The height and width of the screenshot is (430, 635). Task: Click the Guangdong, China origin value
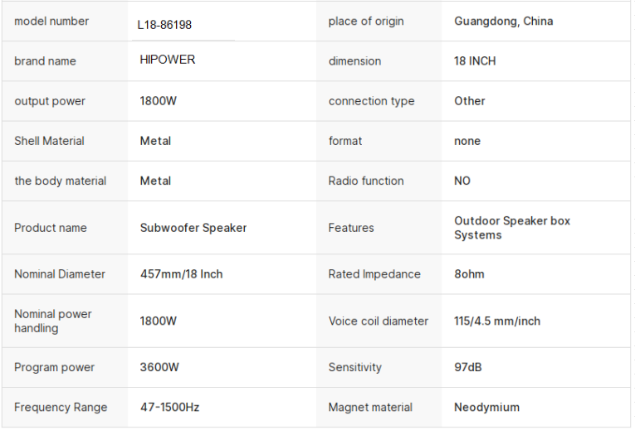coord(503,22)
